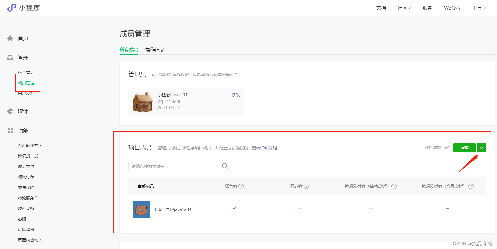This screenshot has height=249, width=497.
Task: Click the 管理 inbox icon in sidebar
Action: coord(10,58)
